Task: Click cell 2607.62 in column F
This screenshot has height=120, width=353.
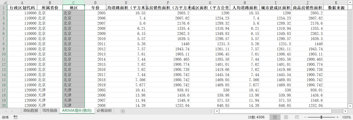Action: pyautogui.click(x=168, y=18)
